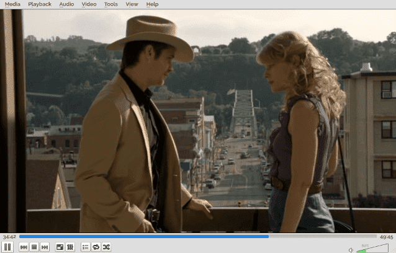Viewport: 396px width, 253px height.
Task: Show extended settings and effects
Action: click(x=70, y=247)
